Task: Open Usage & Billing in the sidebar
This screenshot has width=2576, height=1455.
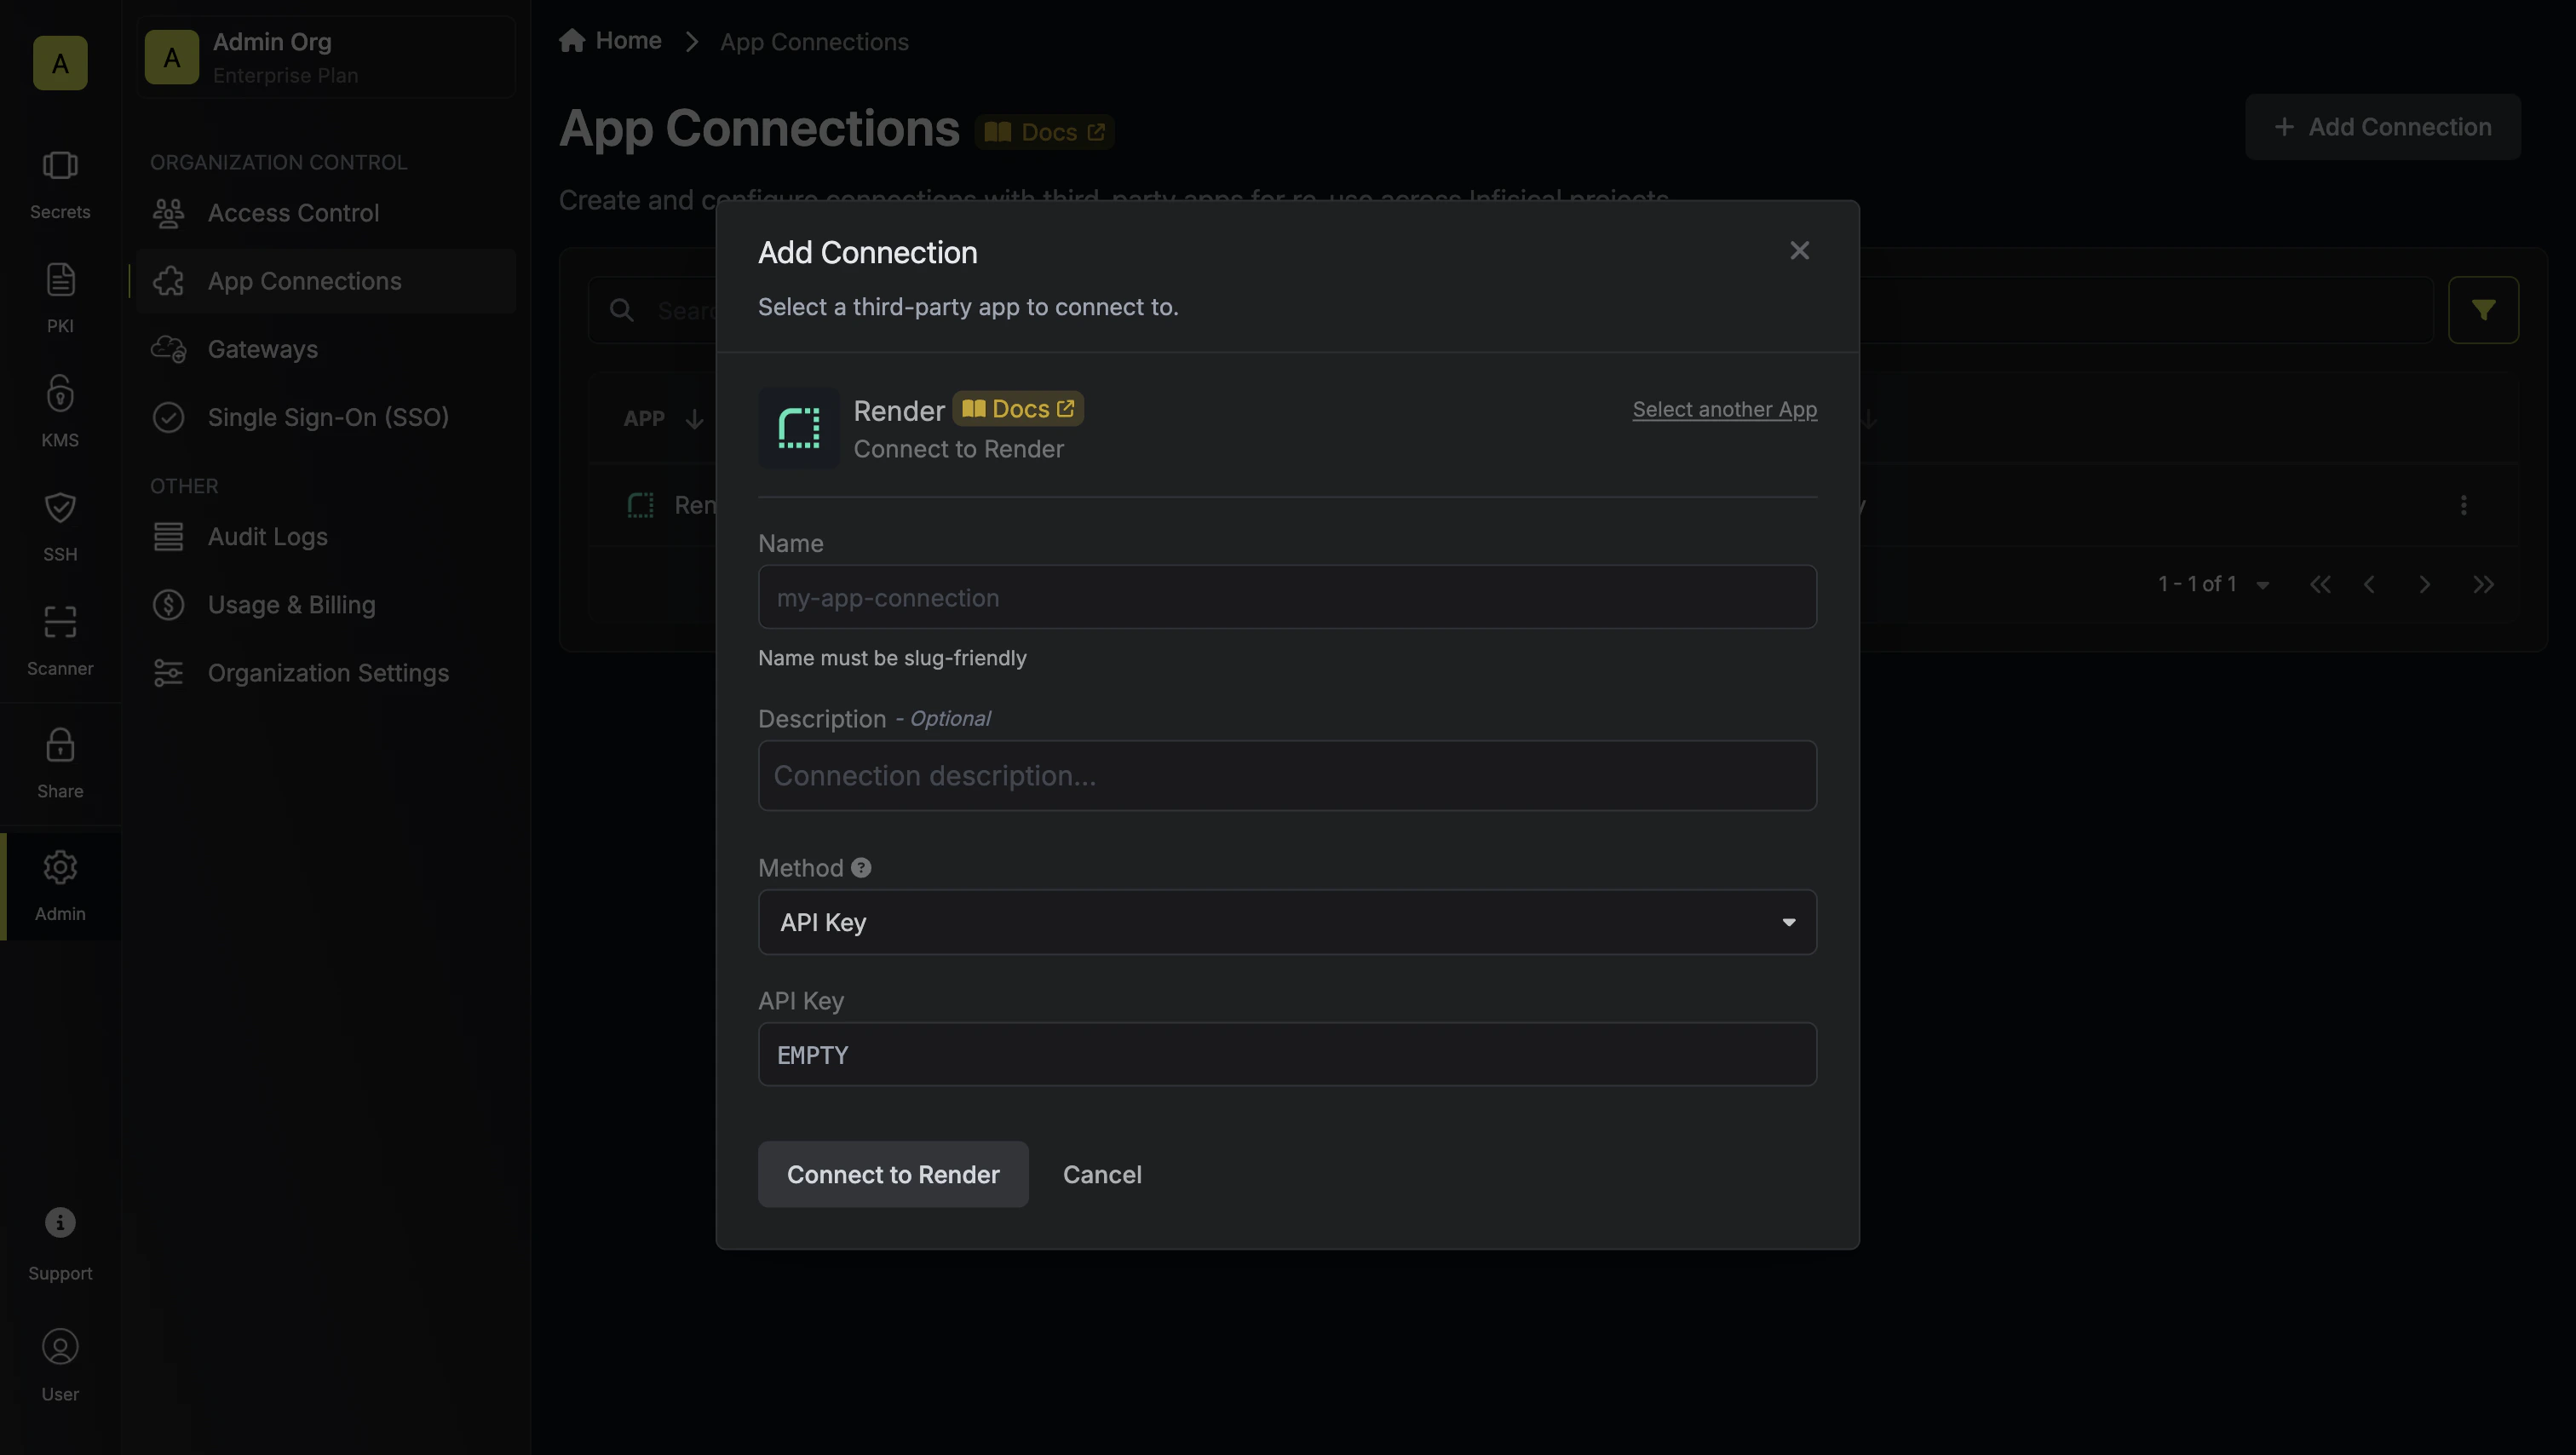Action: pos(326,605)
